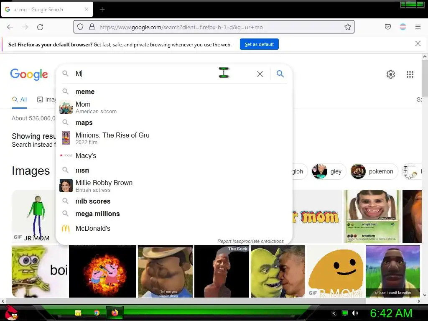Click the Set as default button
428x321 pixels.
[259, 44]
